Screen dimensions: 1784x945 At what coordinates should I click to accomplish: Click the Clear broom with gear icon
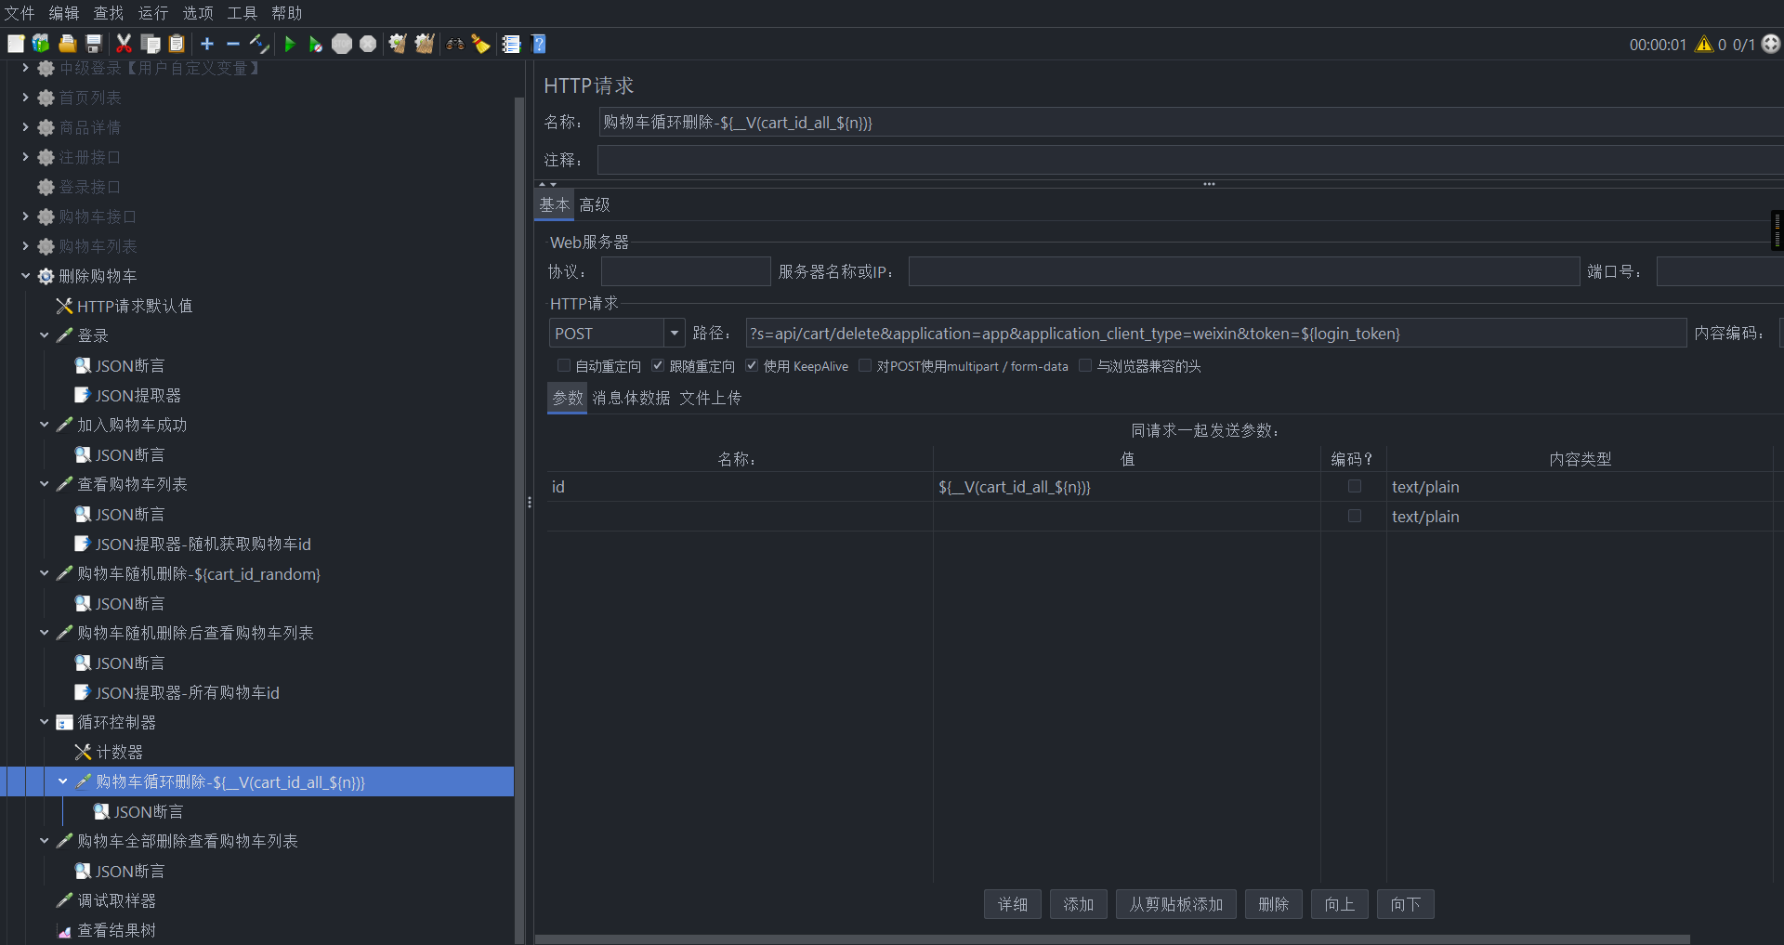[398, 44]
